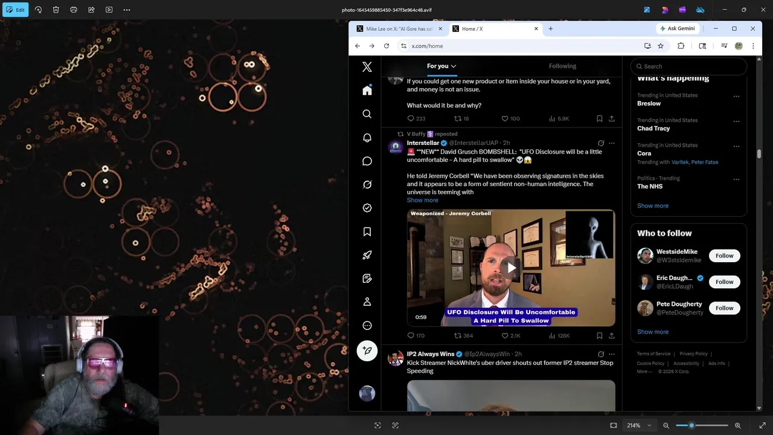Zoom in with the plus magnifier
This screenshot has width=773, height=435.
click(737, 425)
